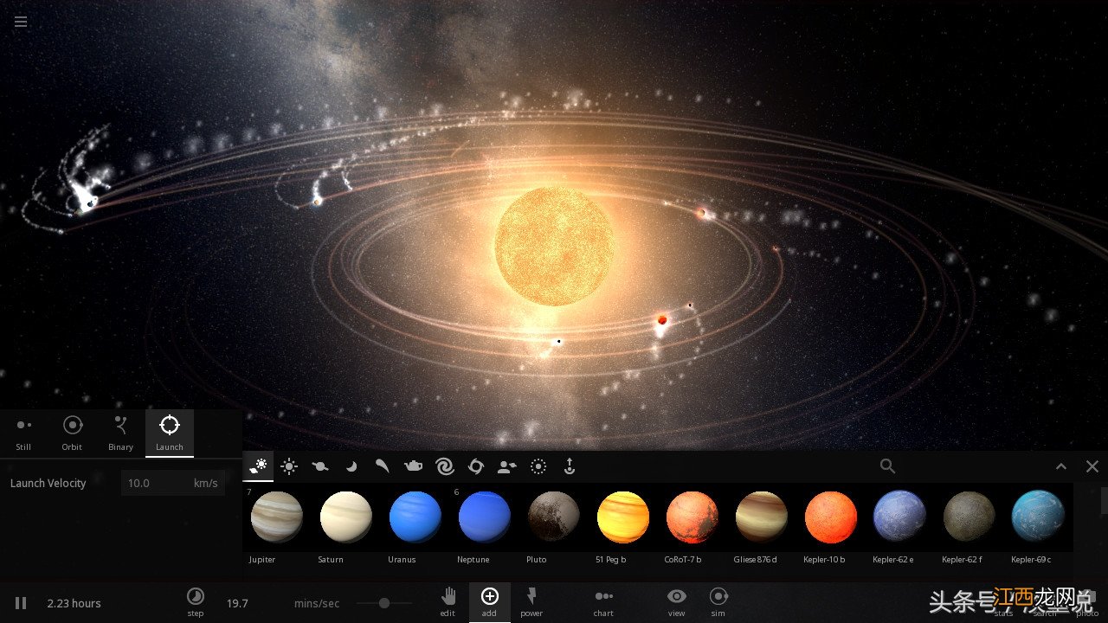Image resolution: width=1108 pixels, height=623 pixels.
Task: Open the hamburger main menu
Action: click(x=21, y=22)
